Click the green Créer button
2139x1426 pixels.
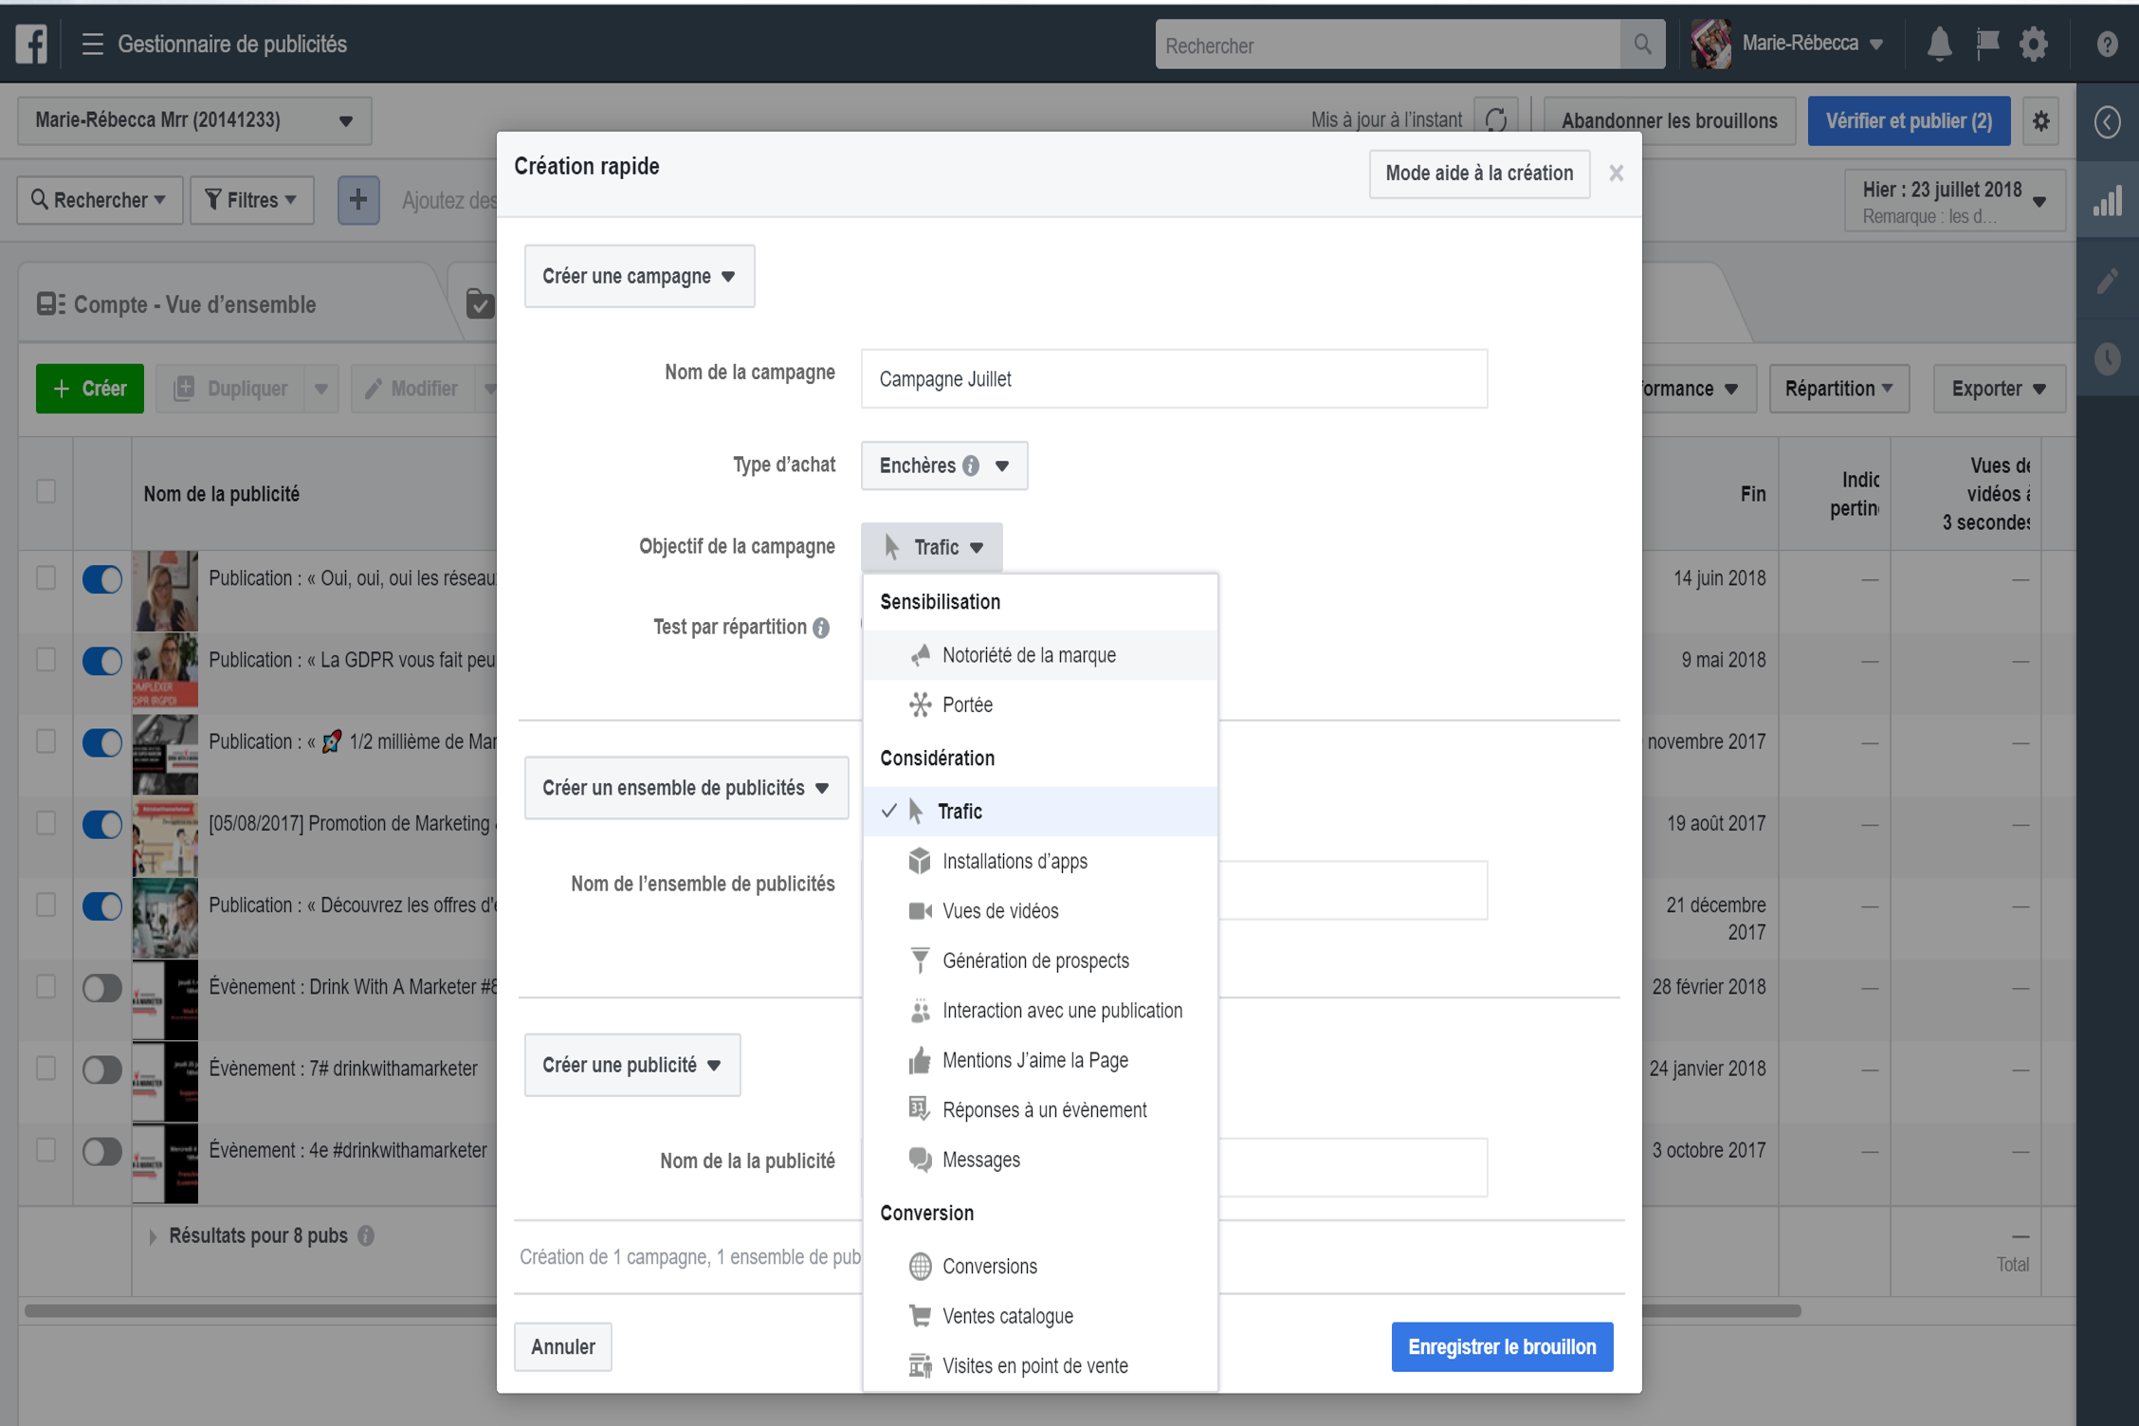90,389
